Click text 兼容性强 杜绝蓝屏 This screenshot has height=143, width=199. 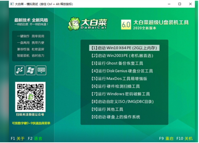point(31,49)
